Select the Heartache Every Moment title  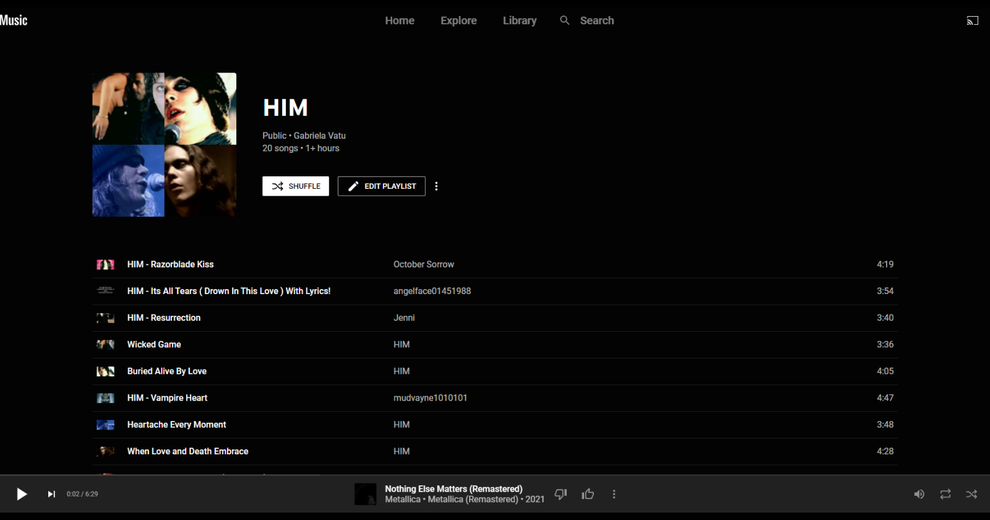[x=176, y=425]
